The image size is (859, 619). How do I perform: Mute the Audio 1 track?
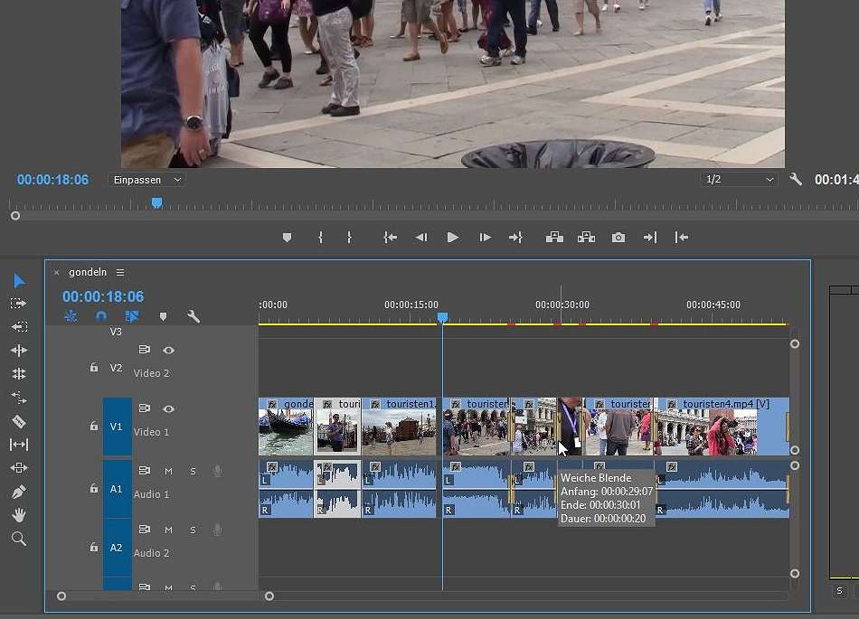pos(168,470)
